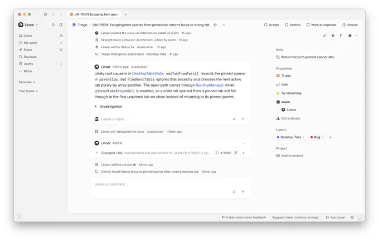The height and width of the screenshot is (240, 379).
Task: Favorite the issue with the star icon
Action: [x=215, y=25]
